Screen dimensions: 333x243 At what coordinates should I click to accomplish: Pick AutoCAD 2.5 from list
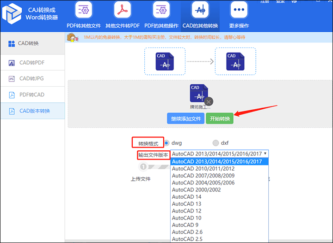click(x=219, y=239)
